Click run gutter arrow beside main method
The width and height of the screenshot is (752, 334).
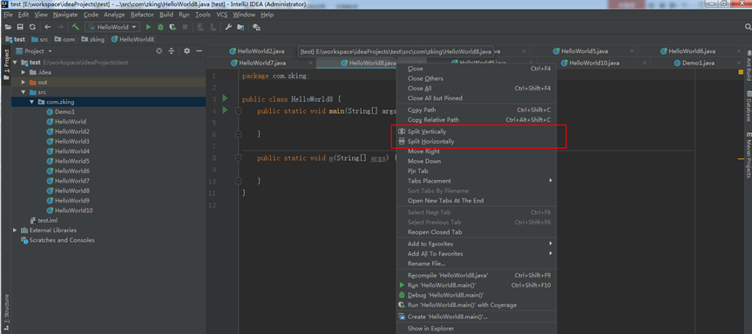[x=225, y=110]
